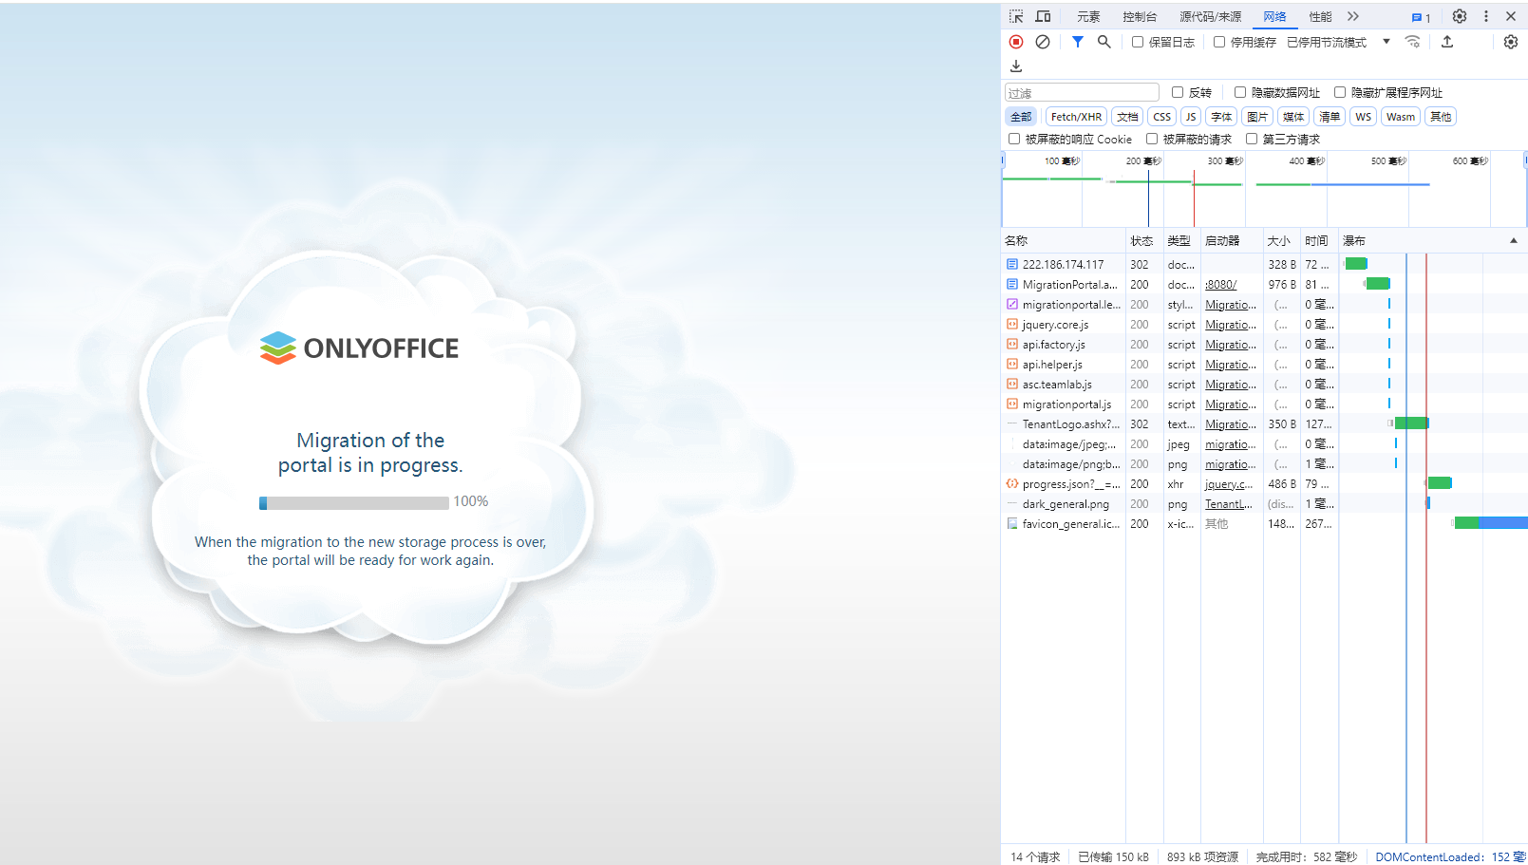Sort by the name column header

click(x=1064, y=240)
